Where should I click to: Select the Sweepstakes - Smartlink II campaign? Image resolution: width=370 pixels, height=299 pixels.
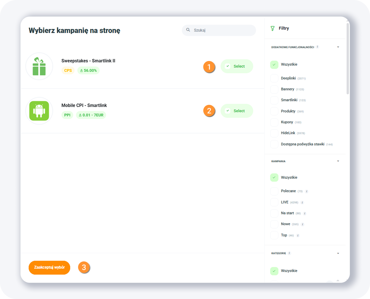tap(237, 66)
